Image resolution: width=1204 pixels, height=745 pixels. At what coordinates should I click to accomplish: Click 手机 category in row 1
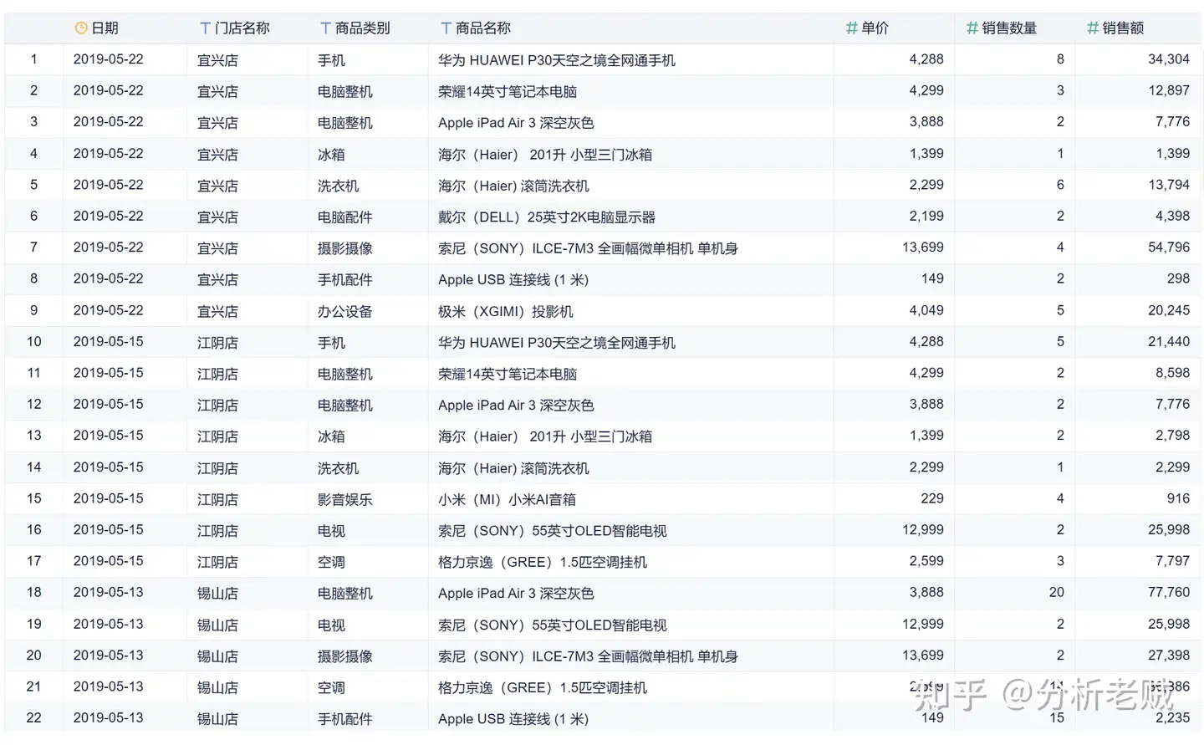pos(331,60)
